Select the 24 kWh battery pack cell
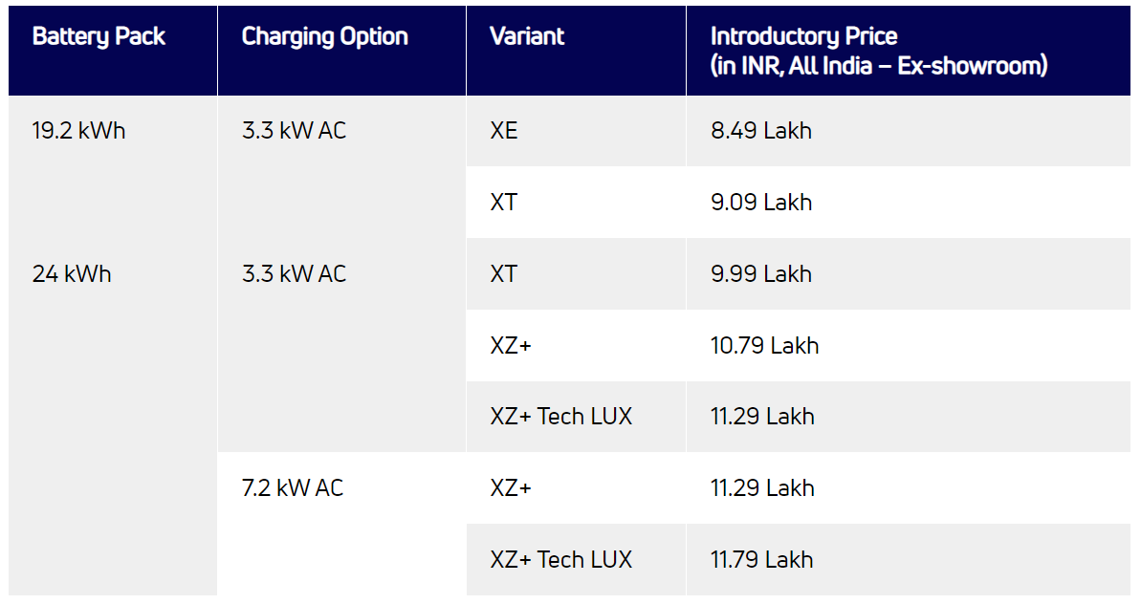Viewport: 1141px width, 604px height. (72, 274)
